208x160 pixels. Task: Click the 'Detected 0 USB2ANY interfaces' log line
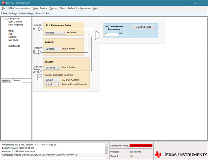pos(18,151)
